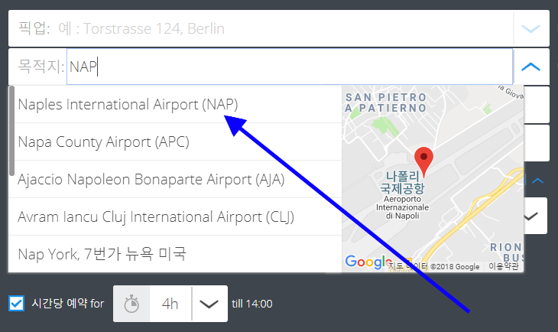Click the collapse chevron right of the map
Viewport: 558px width, 332px height.
(x=537, y=181)
